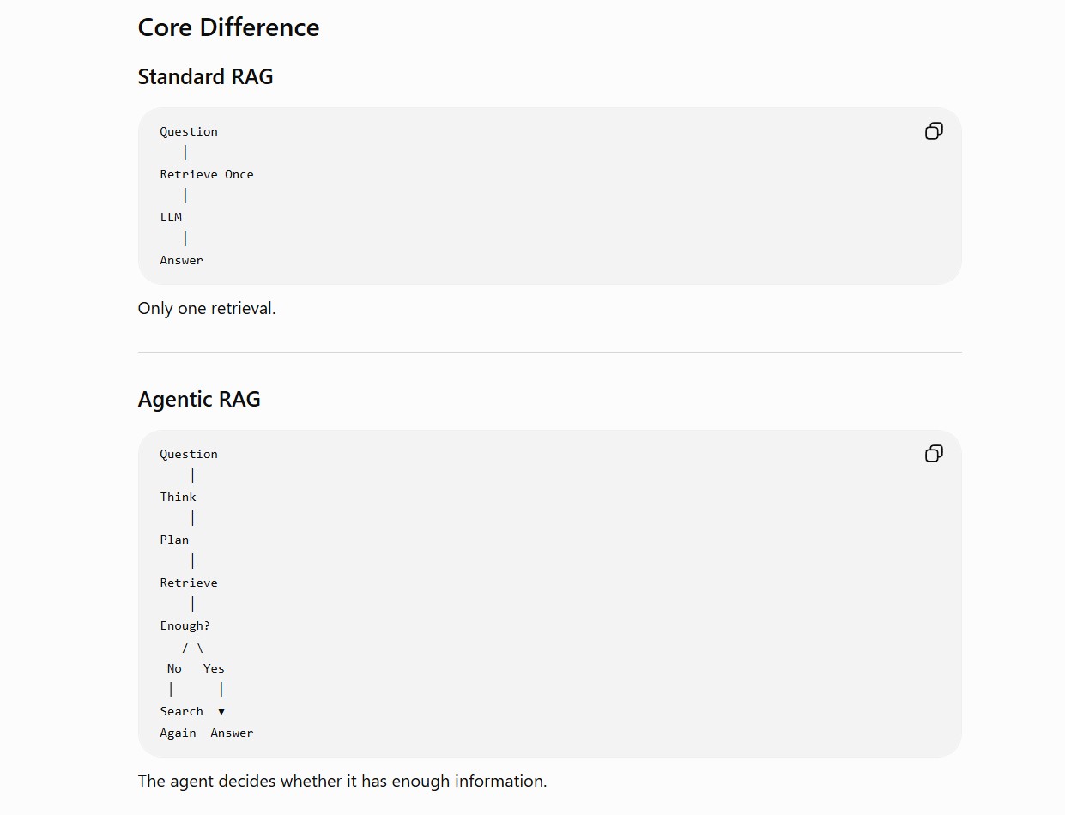This screenshot has height=815, width=1065.
Task: Click 'Answer' at the end of the Standard RAG diagram
Action: (x=181, y=260)
